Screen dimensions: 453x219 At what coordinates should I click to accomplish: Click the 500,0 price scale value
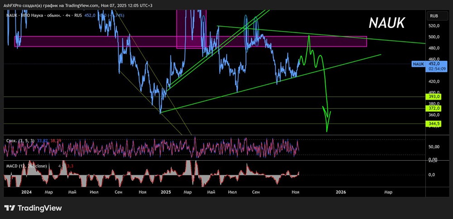(434, 37)
